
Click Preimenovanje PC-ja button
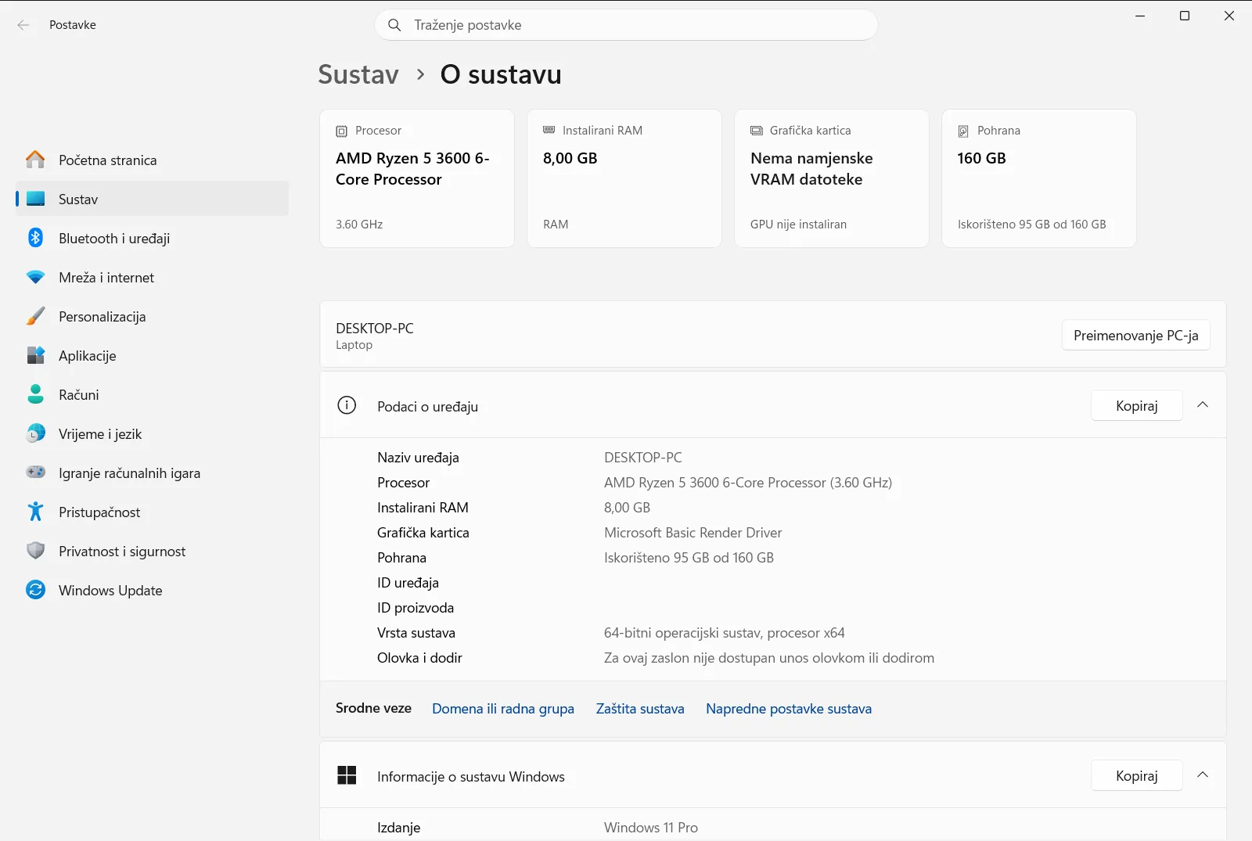point(1135,336)
